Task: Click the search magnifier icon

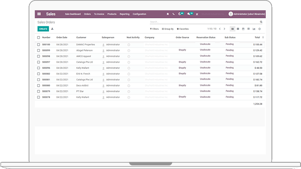Action: pyautogui.click(x=261, y=22)
